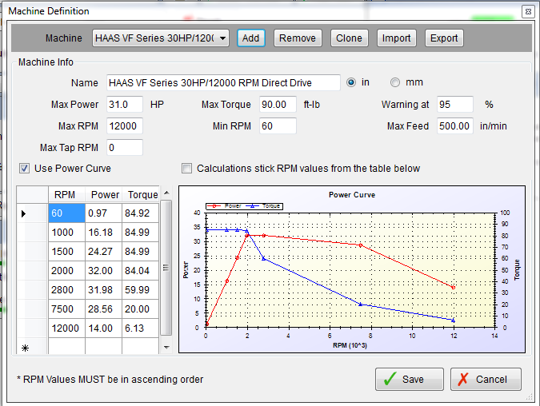Click the Cancel button
Viewport: 540px width, 406px height.
point(486,379)
